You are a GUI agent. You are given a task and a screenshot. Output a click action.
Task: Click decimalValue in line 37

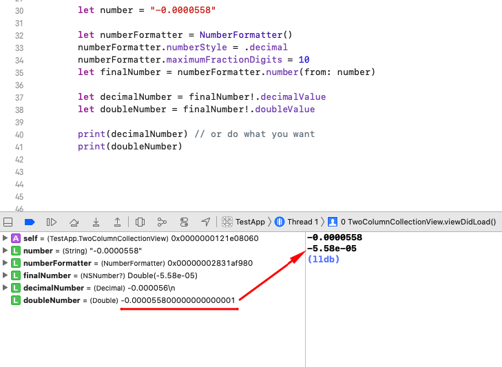coord(293,96)
